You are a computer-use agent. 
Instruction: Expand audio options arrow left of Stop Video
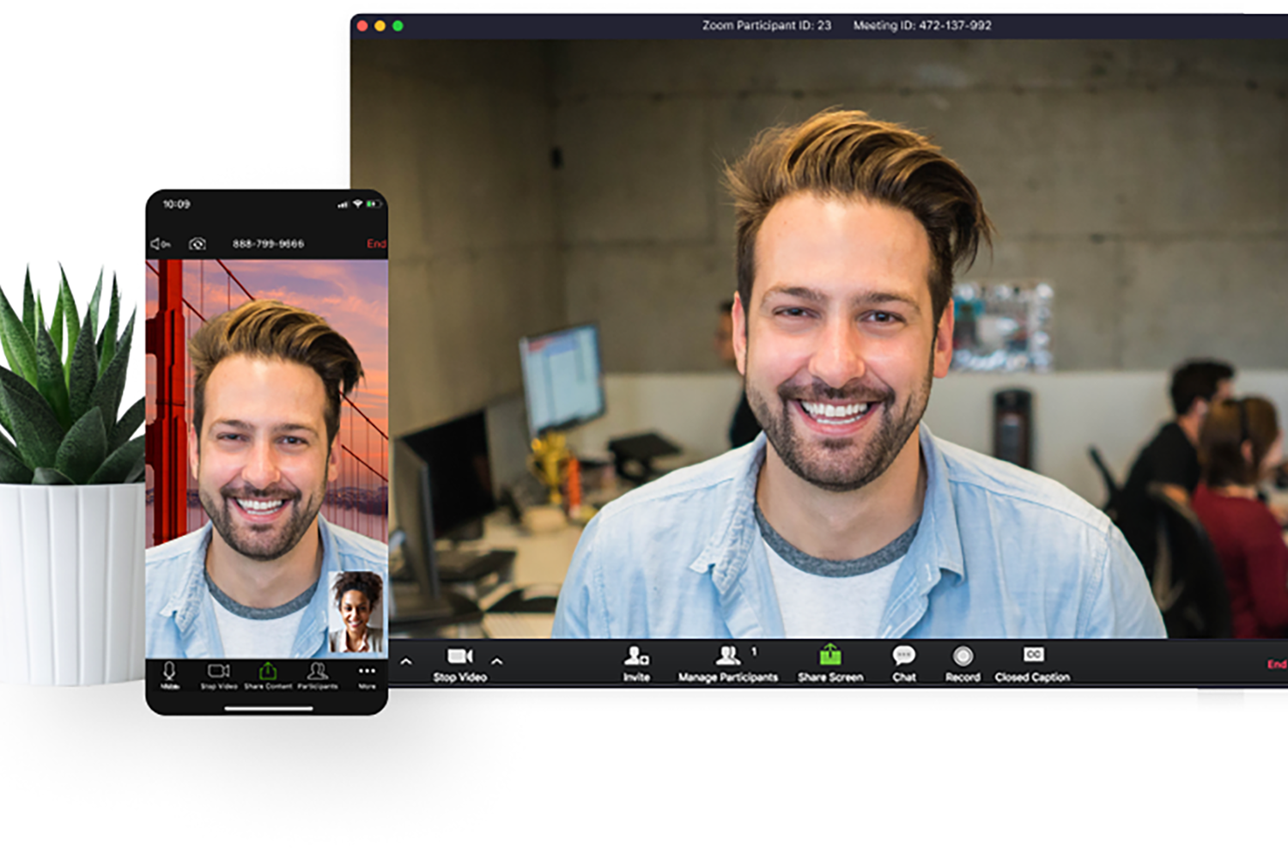pos(406,661)
